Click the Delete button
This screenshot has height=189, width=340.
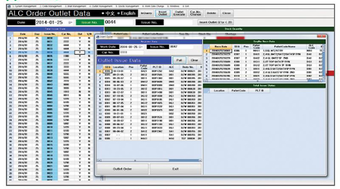coord(211,13)
